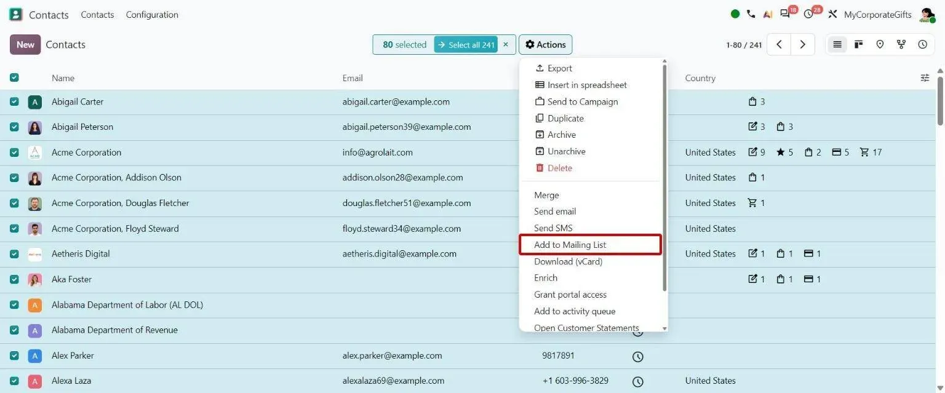Click the activity clock in Alexa Laza row
945x393 pixels.
pyautogui.click(x=638, y=382)
